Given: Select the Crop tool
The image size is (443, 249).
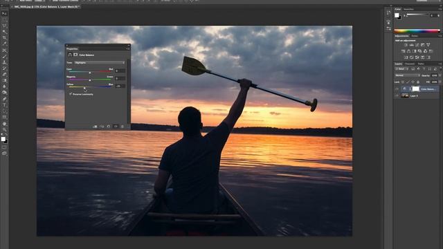Looking at the screenshot, I should point(4,38).
